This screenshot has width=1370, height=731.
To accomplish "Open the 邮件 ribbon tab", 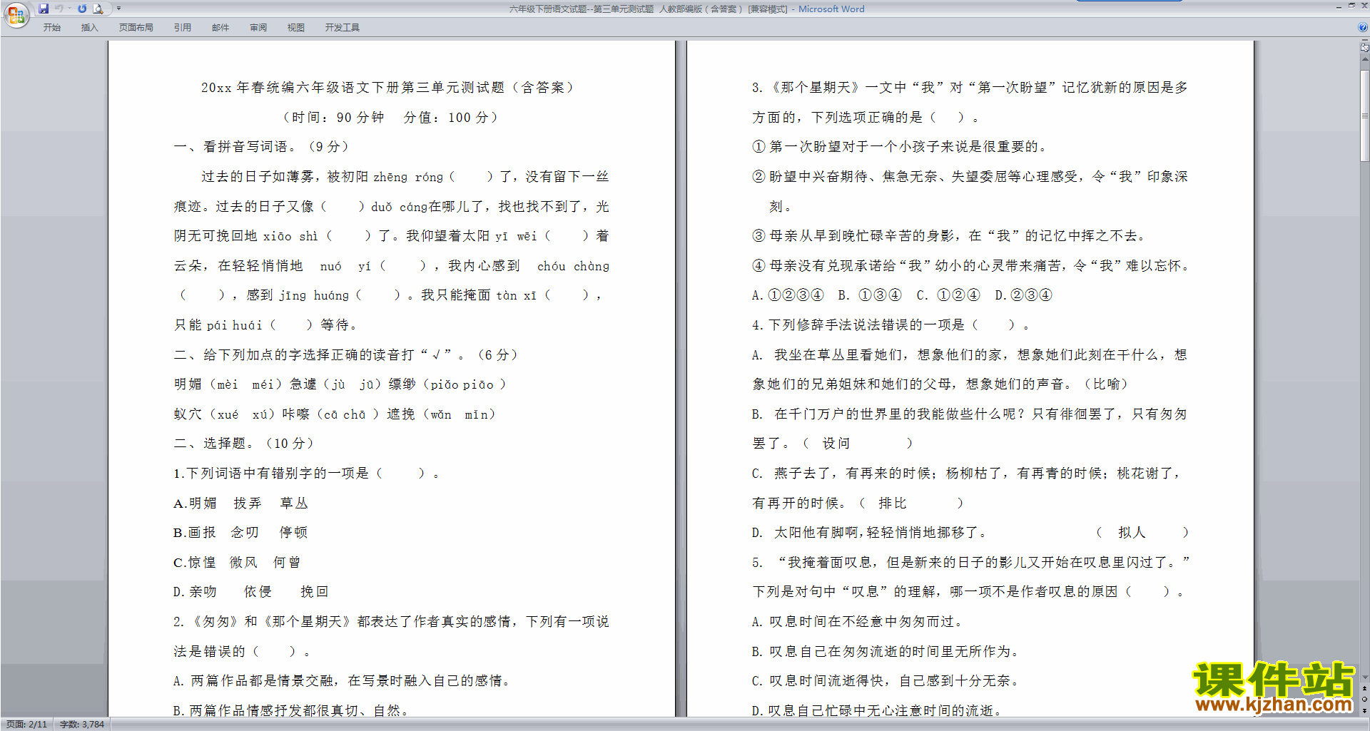I will (x=220, y=27).
